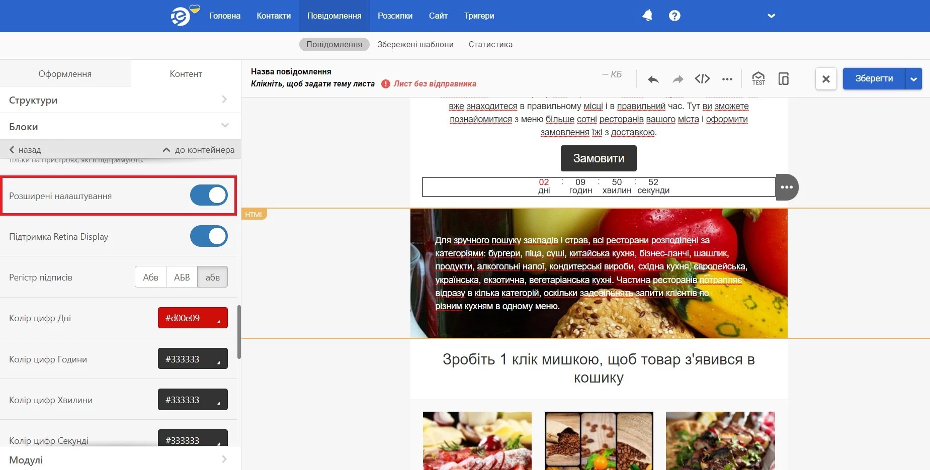Open the dropdown arrow next to Зберегти
This screenshot has height=470, width=930.
click(913, 79)
